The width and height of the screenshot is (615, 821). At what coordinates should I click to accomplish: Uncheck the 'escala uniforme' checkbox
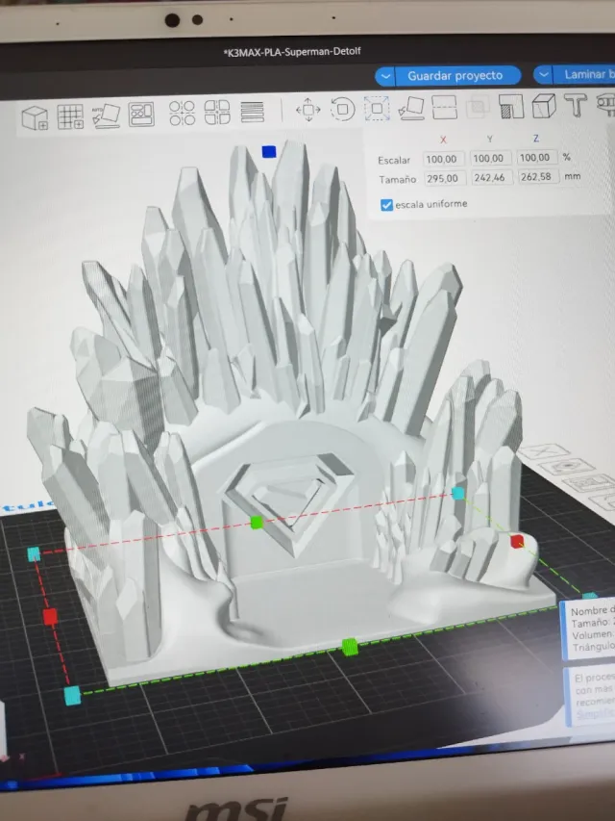[387, 204]
